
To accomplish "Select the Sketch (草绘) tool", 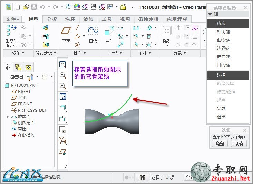I will click(x=93, y=30).
